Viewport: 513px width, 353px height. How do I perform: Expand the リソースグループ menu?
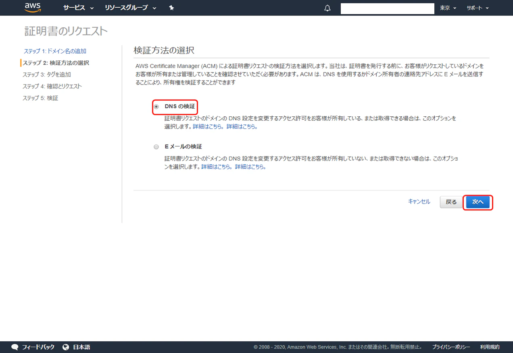[x=130, y=8]
